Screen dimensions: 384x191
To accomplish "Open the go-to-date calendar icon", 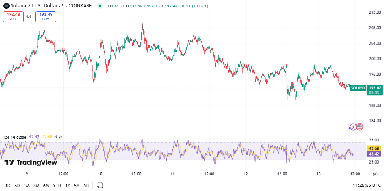I will coord(100,185).
